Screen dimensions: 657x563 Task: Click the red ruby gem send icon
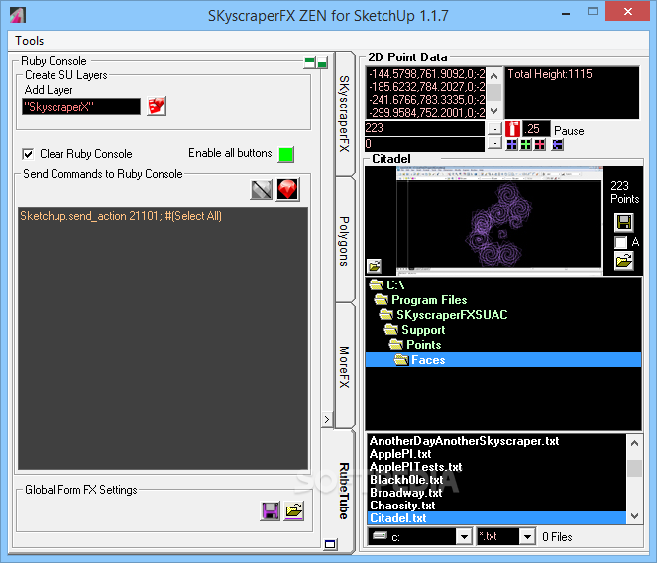tap(287, 190)
